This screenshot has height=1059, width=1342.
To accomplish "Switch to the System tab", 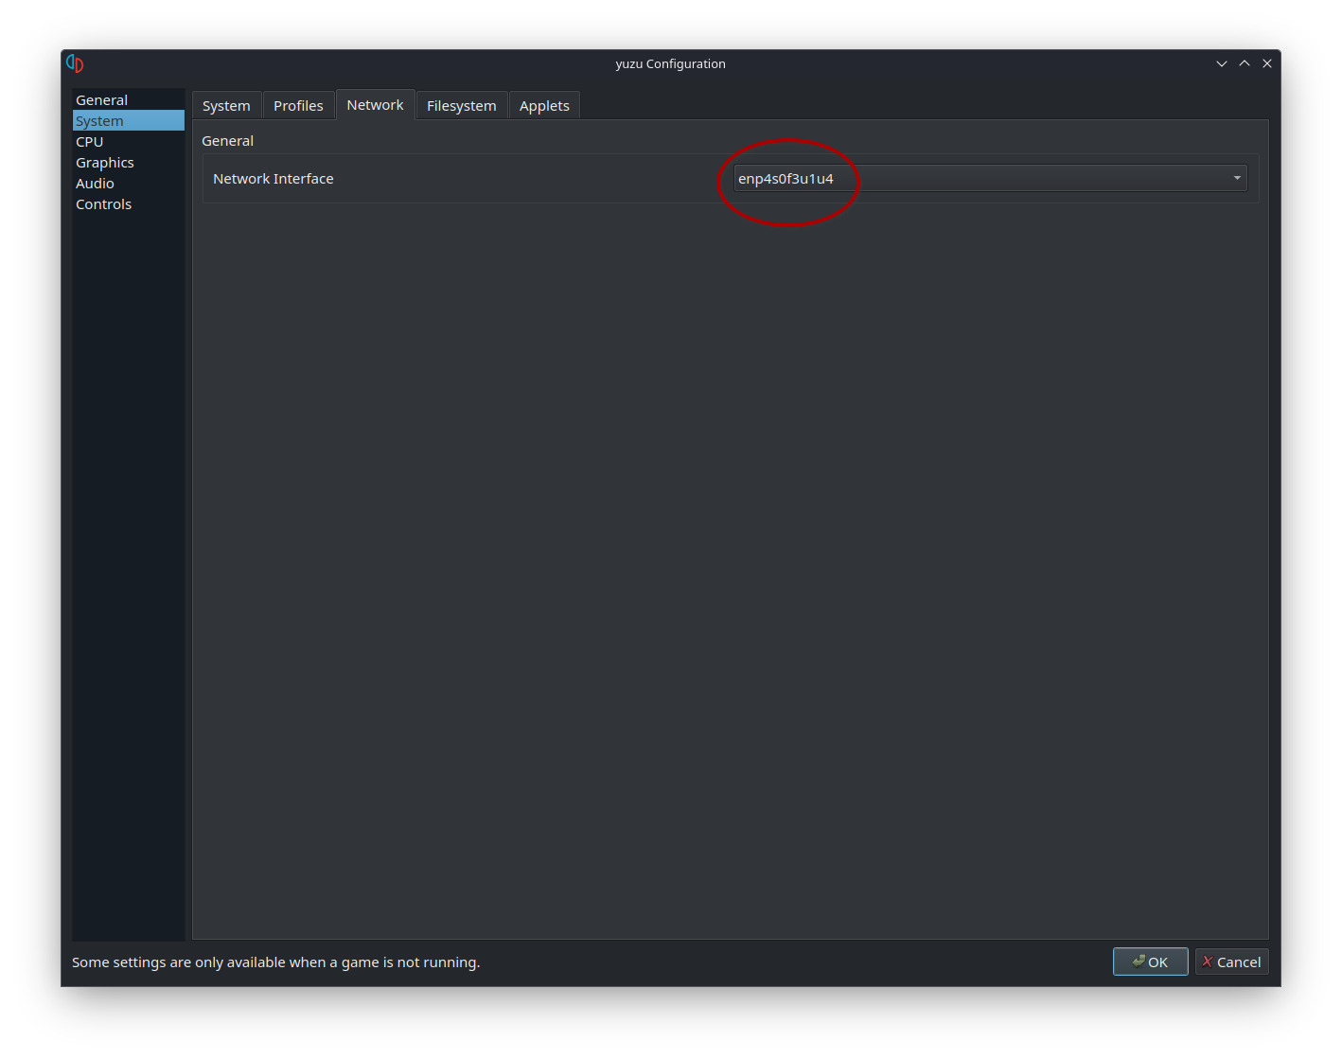I will click(x=226, y=106).
